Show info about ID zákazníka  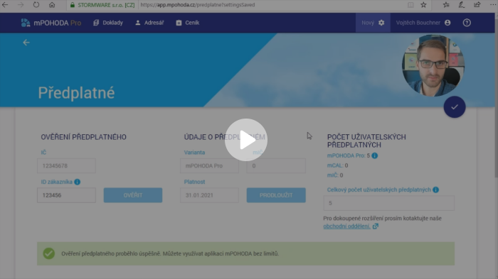77,182
